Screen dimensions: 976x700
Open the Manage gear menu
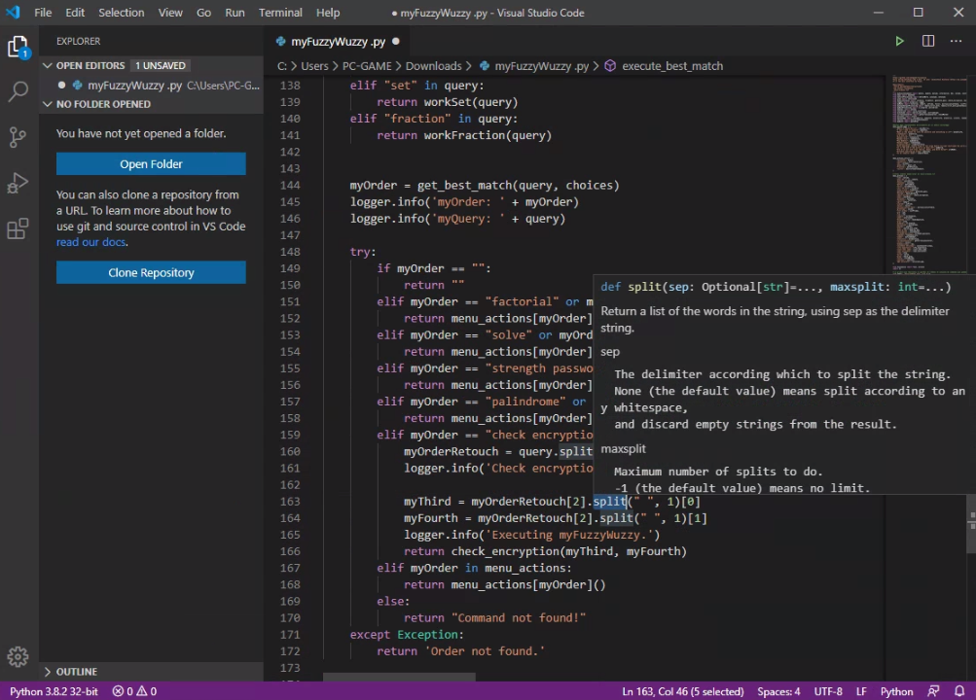[x=19, y=656]
